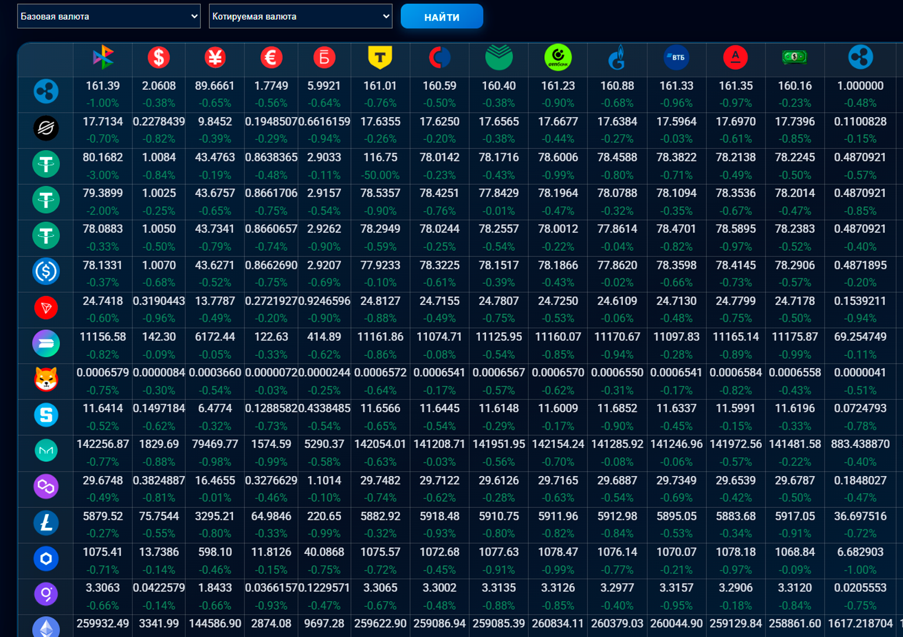Select the Chainlink hexagon row icon
Viewport: 903px width, 637px height.
(x=46, y=559)
